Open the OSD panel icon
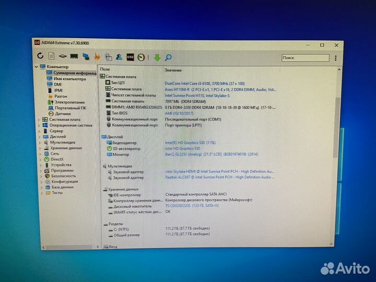The height and width of the screenshot is (282, 376). tap(130, 57)
